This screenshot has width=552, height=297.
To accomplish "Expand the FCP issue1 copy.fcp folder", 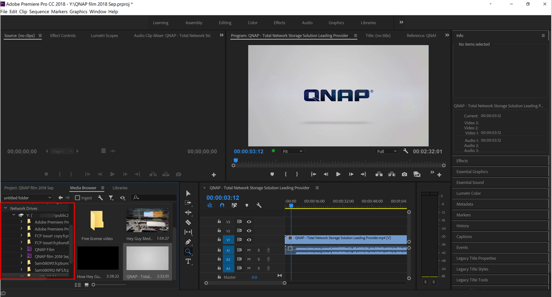I will (21, 236).
